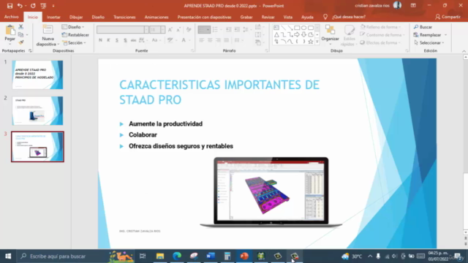Open the Diseño layout dropdown

[x=73, y=27]
